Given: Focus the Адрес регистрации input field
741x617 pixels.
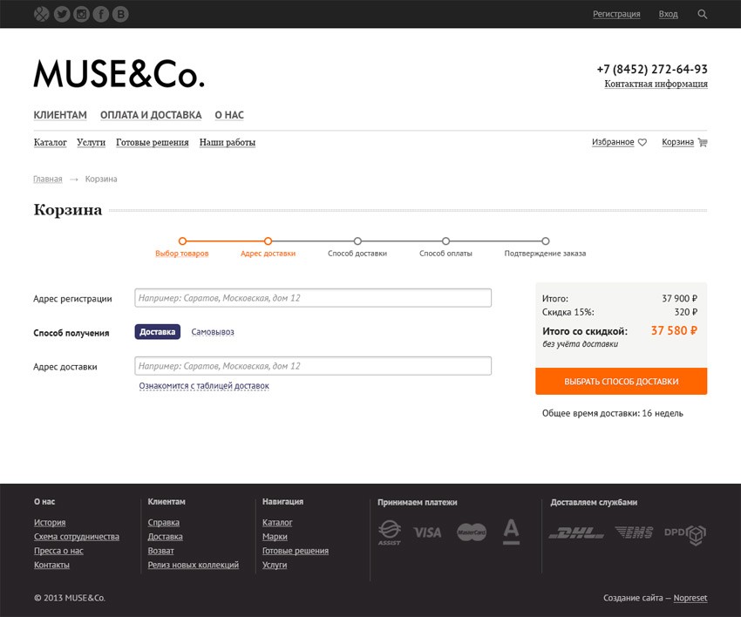Looking at the screenshot, I should point(313,298).
